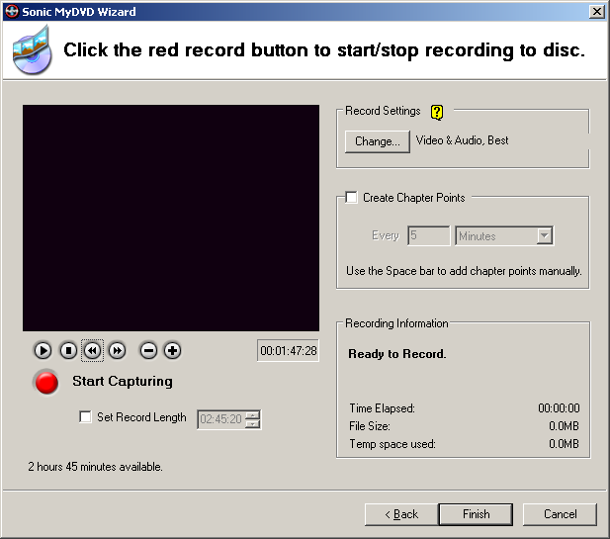Start capturing with the red record button
The height and width of the screenshot is (539, 610).
click(46, 382)
